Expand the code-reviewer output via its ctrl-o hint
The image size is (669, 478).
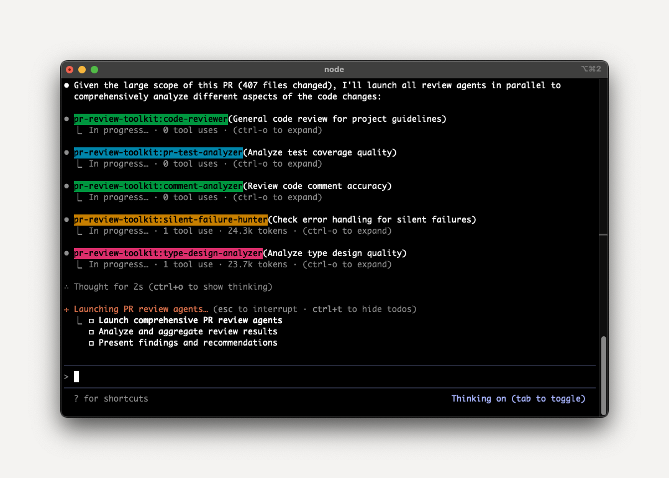[277, 130]
